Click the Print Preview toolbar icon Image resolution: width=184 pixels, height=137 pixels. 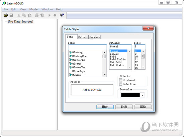42,15
